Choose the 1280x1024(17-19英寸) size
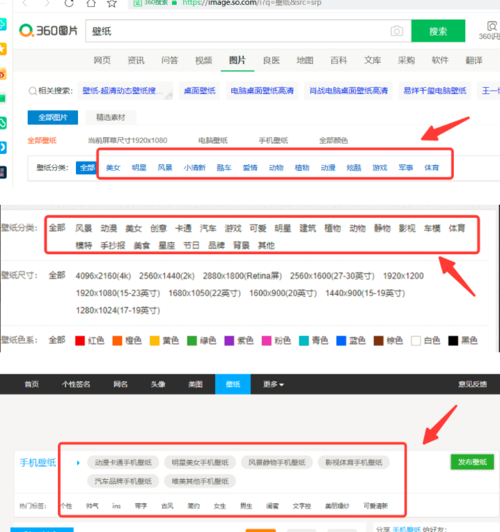Viewport: 500px width, 532px height. (x=118, y=311)
